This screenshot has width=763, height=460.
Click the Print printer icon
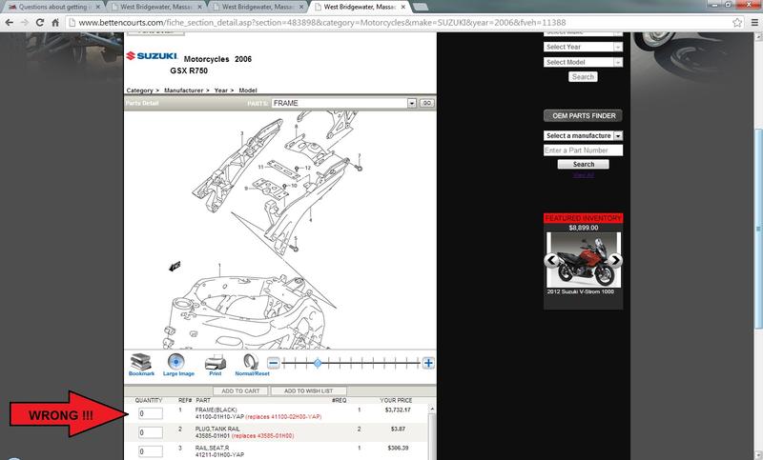(216, 362)
